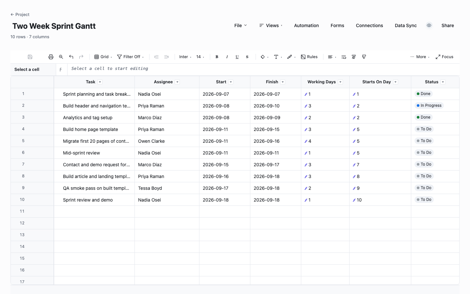Open the Connections menu
Image resolution: width=470 pixels, height=294 pixels.
(x=369, y=25)
